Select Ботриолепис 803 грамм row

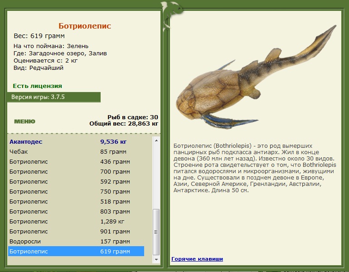click(x=76, y=211)
